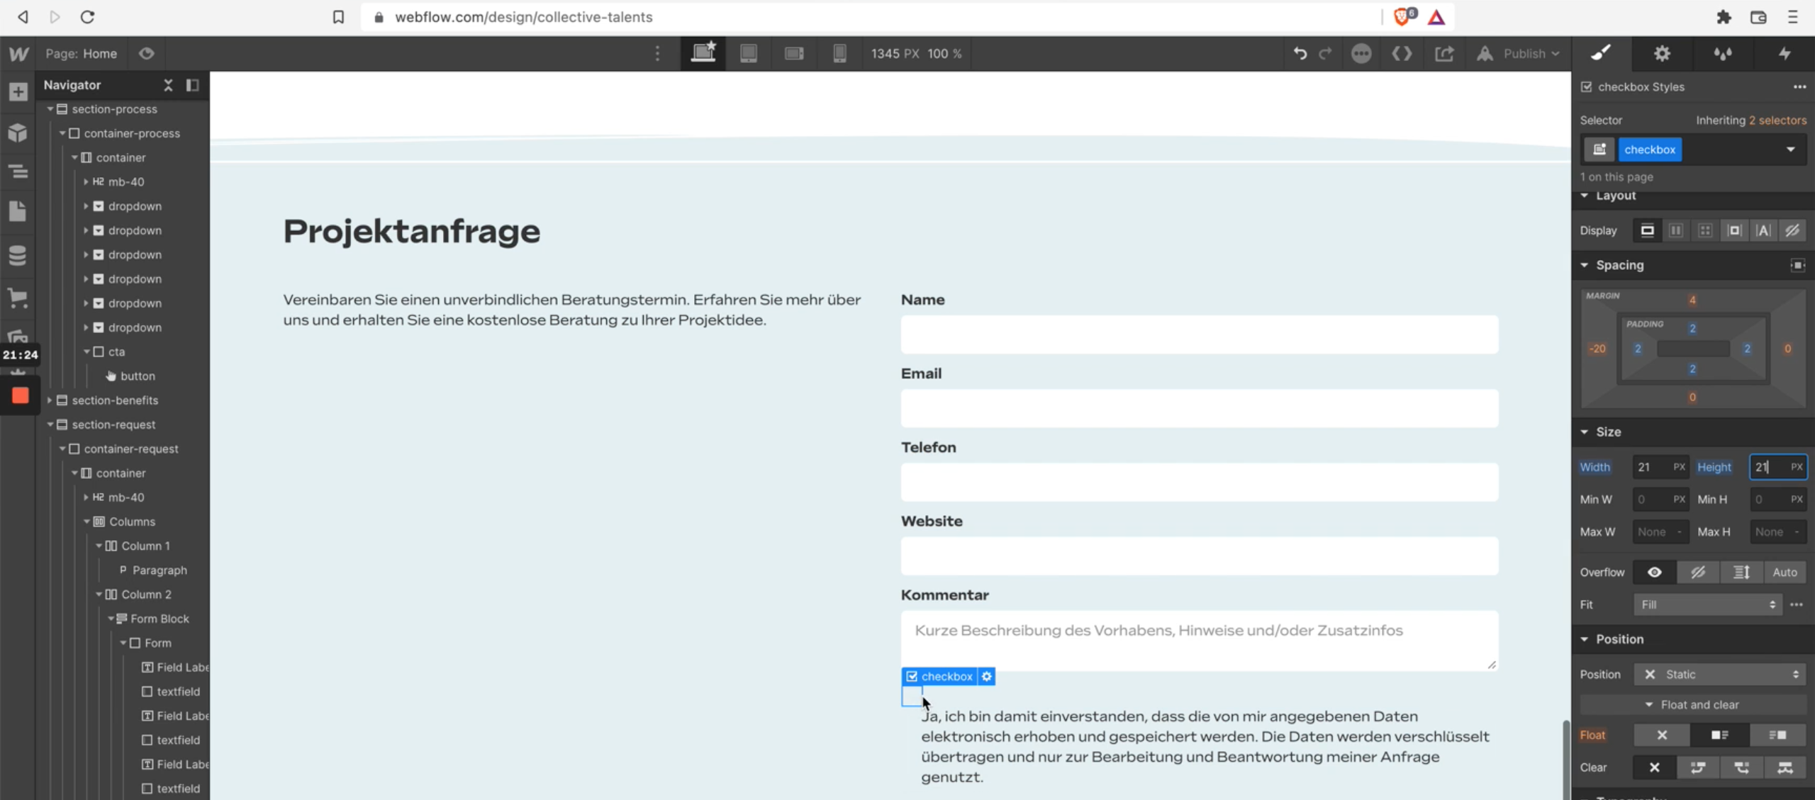
Task: Click the browser reload button
Action: click(x=87, y=17)
